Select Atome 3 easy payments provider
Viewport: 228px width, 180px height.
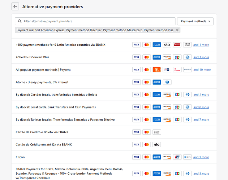42,82
